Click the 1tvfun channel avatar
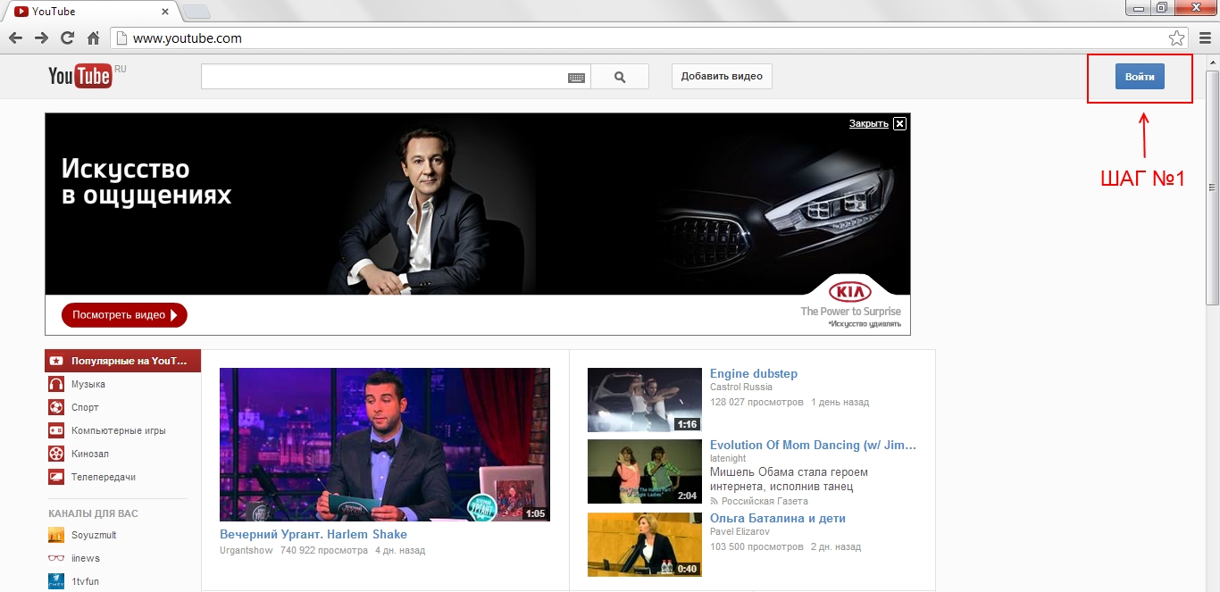 56,581
